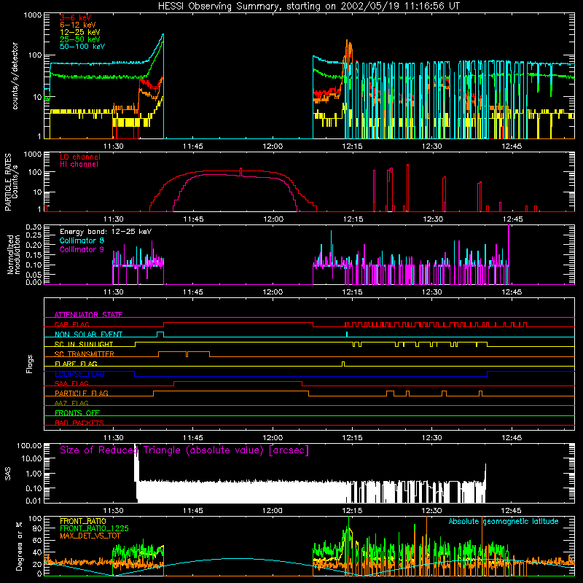Click "12:00" tick label under SAS panel

(273, 511)
